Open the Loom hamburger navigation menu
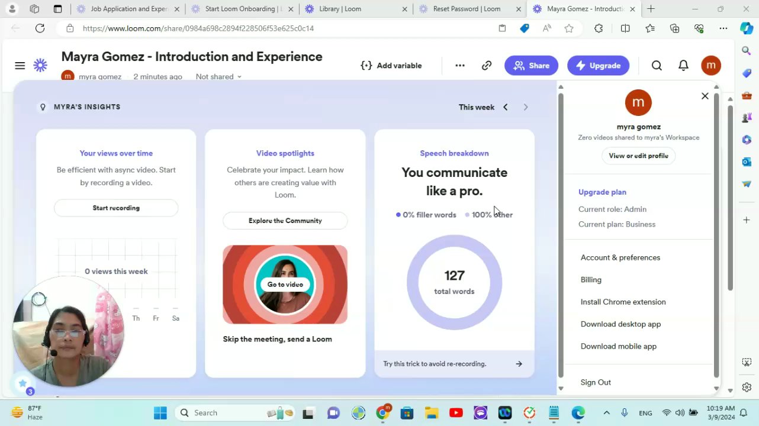Screen dimensions: 759x426 click(20, 66)
